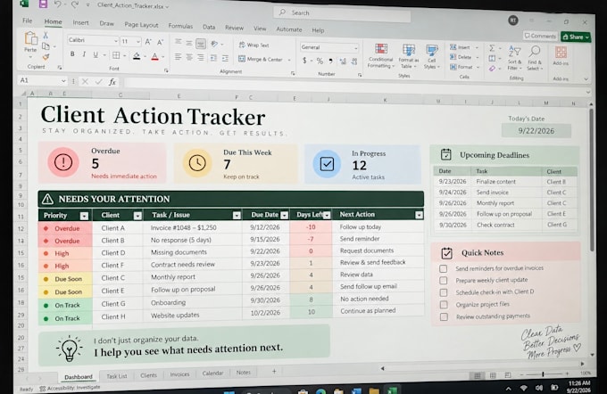Screen dimensions: 607x394
Task: Open the Formulas ribbon tab
Action: pos(180,26)
